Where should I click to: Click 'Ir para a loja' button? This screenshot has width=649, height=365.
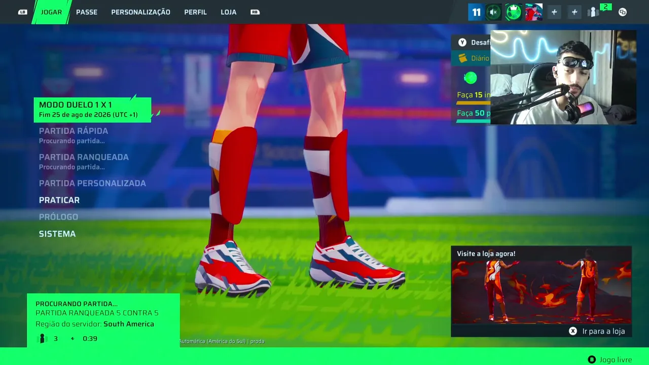click(603, 331)
